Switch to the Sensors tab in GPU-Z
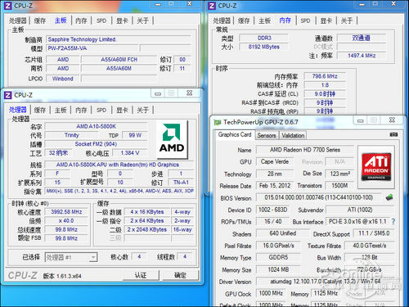 [267, 135]
